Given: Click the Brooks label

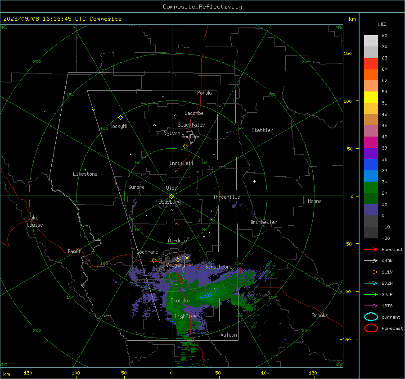Looking at the screenshot, I should (320, 315).
